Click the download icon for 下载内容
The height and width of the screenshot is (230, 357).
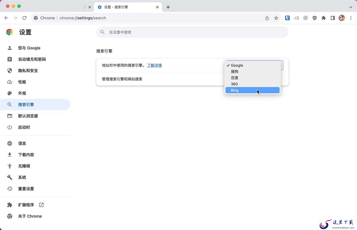(x=10, y=155)
